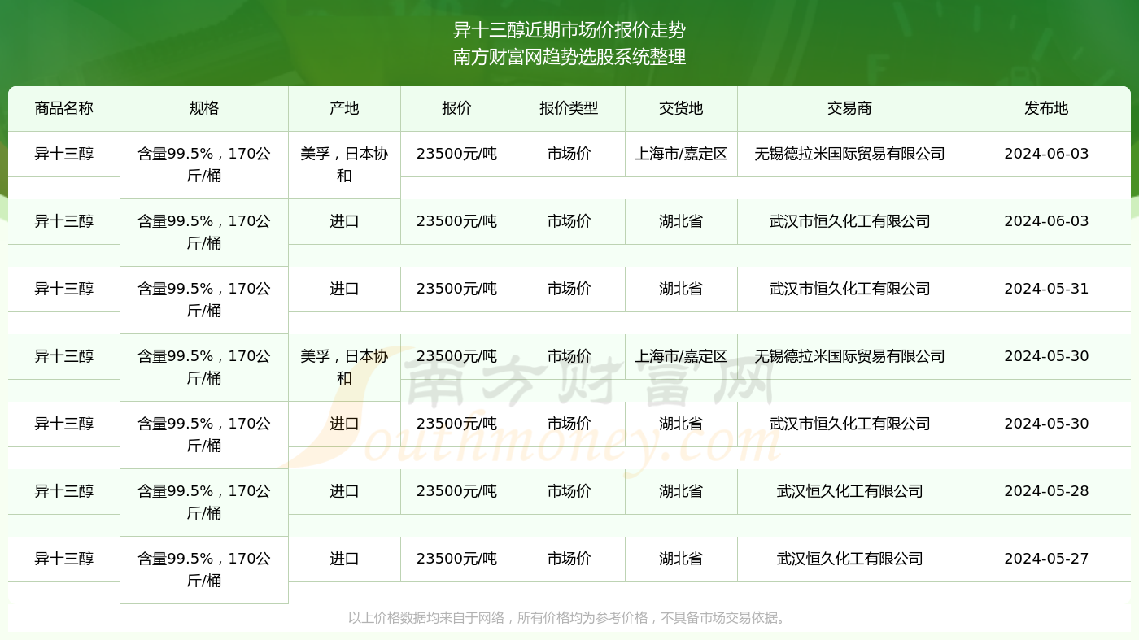
Task: Click 异十三醇 in the 2024-05-27 row
Action: coord(64,559)
